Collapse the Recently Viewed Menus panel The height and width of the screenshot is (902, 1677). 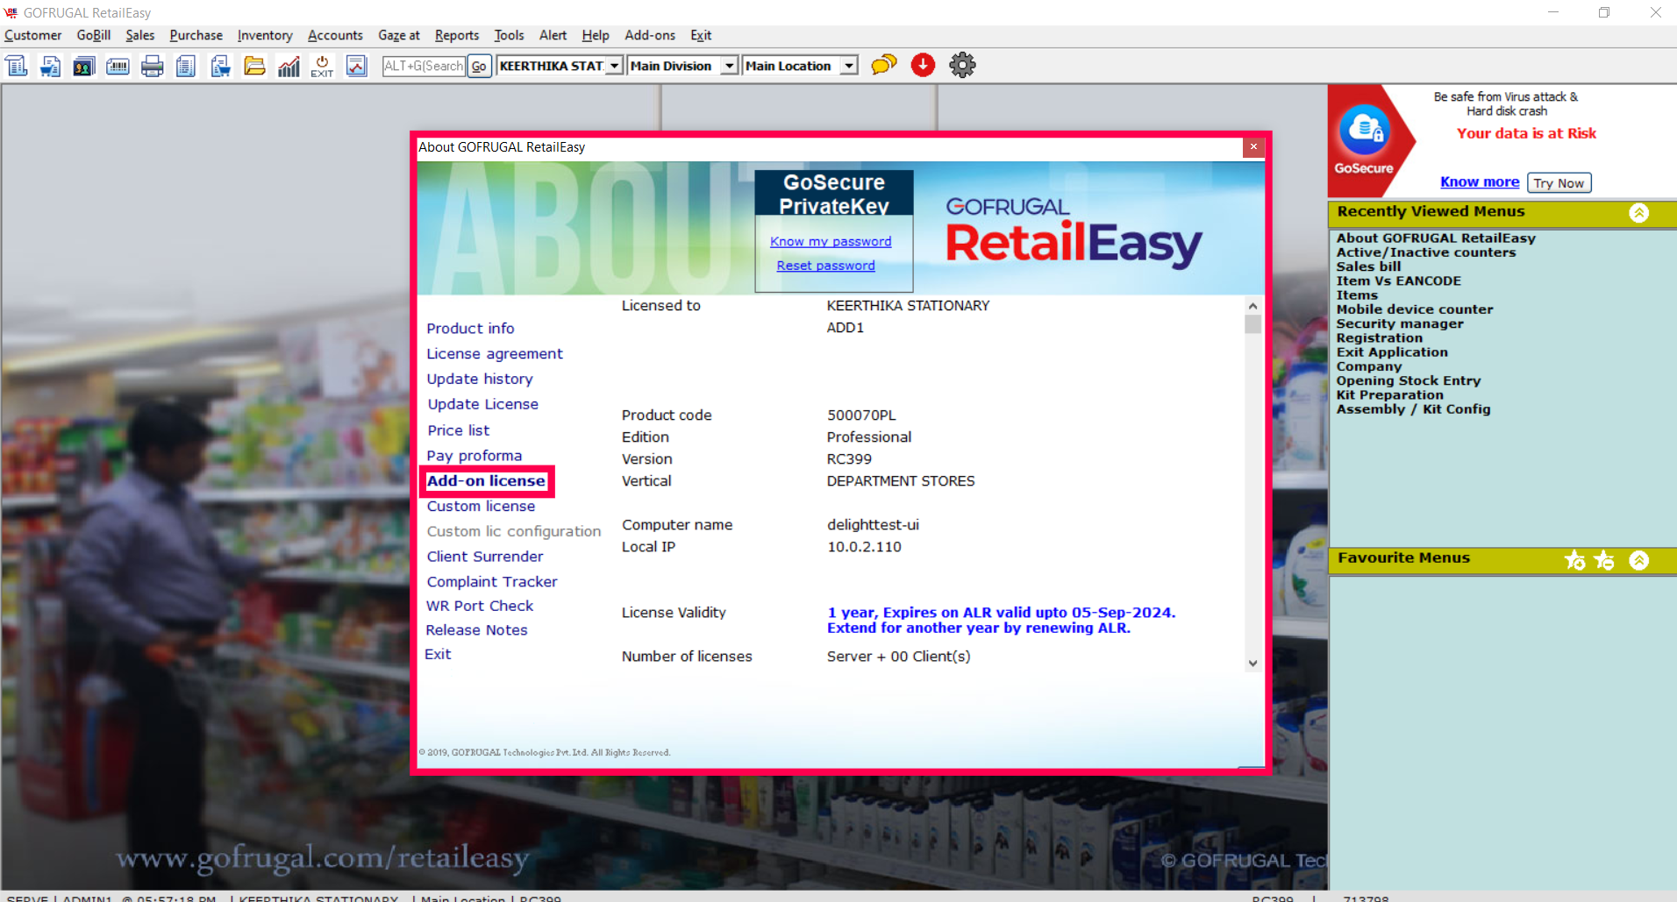click(x=1638, y=212)
